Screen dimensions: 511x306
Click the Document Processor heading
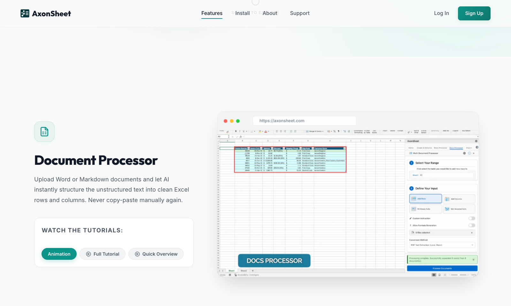tap(96, 160)
